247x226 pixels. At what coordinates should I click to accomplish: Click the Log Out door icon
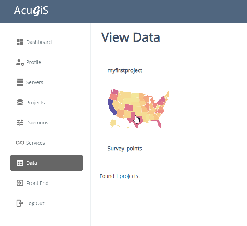click(x=20, y=203)
